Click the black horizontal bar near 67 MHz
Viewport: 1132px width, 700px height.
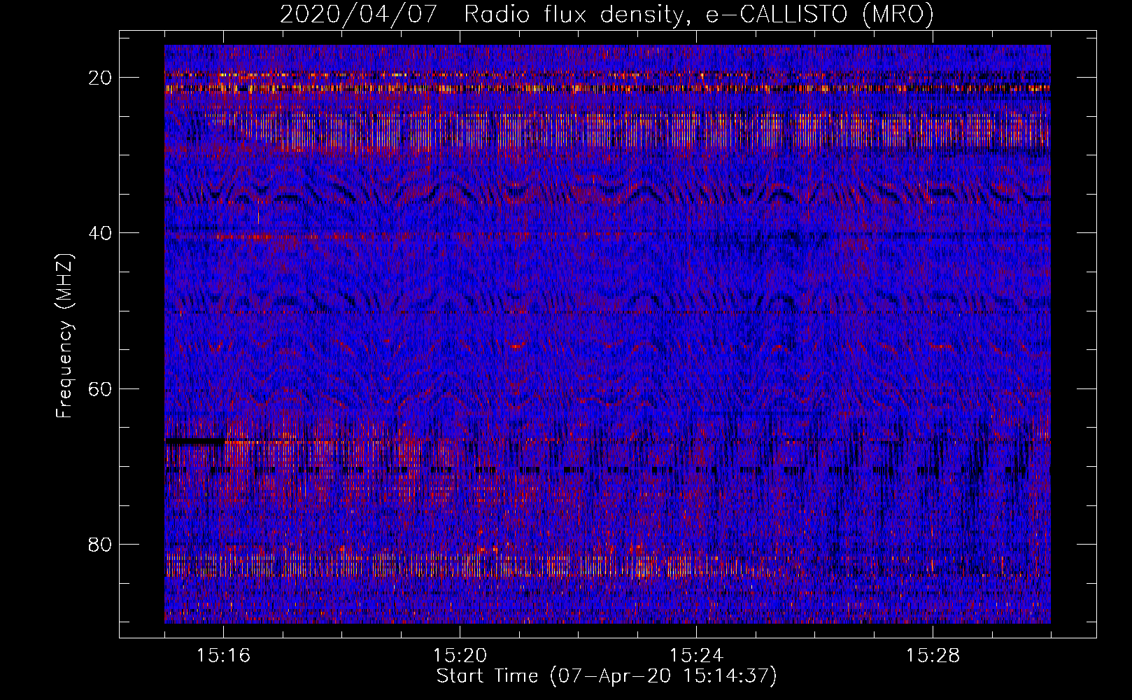click(194, 441)
